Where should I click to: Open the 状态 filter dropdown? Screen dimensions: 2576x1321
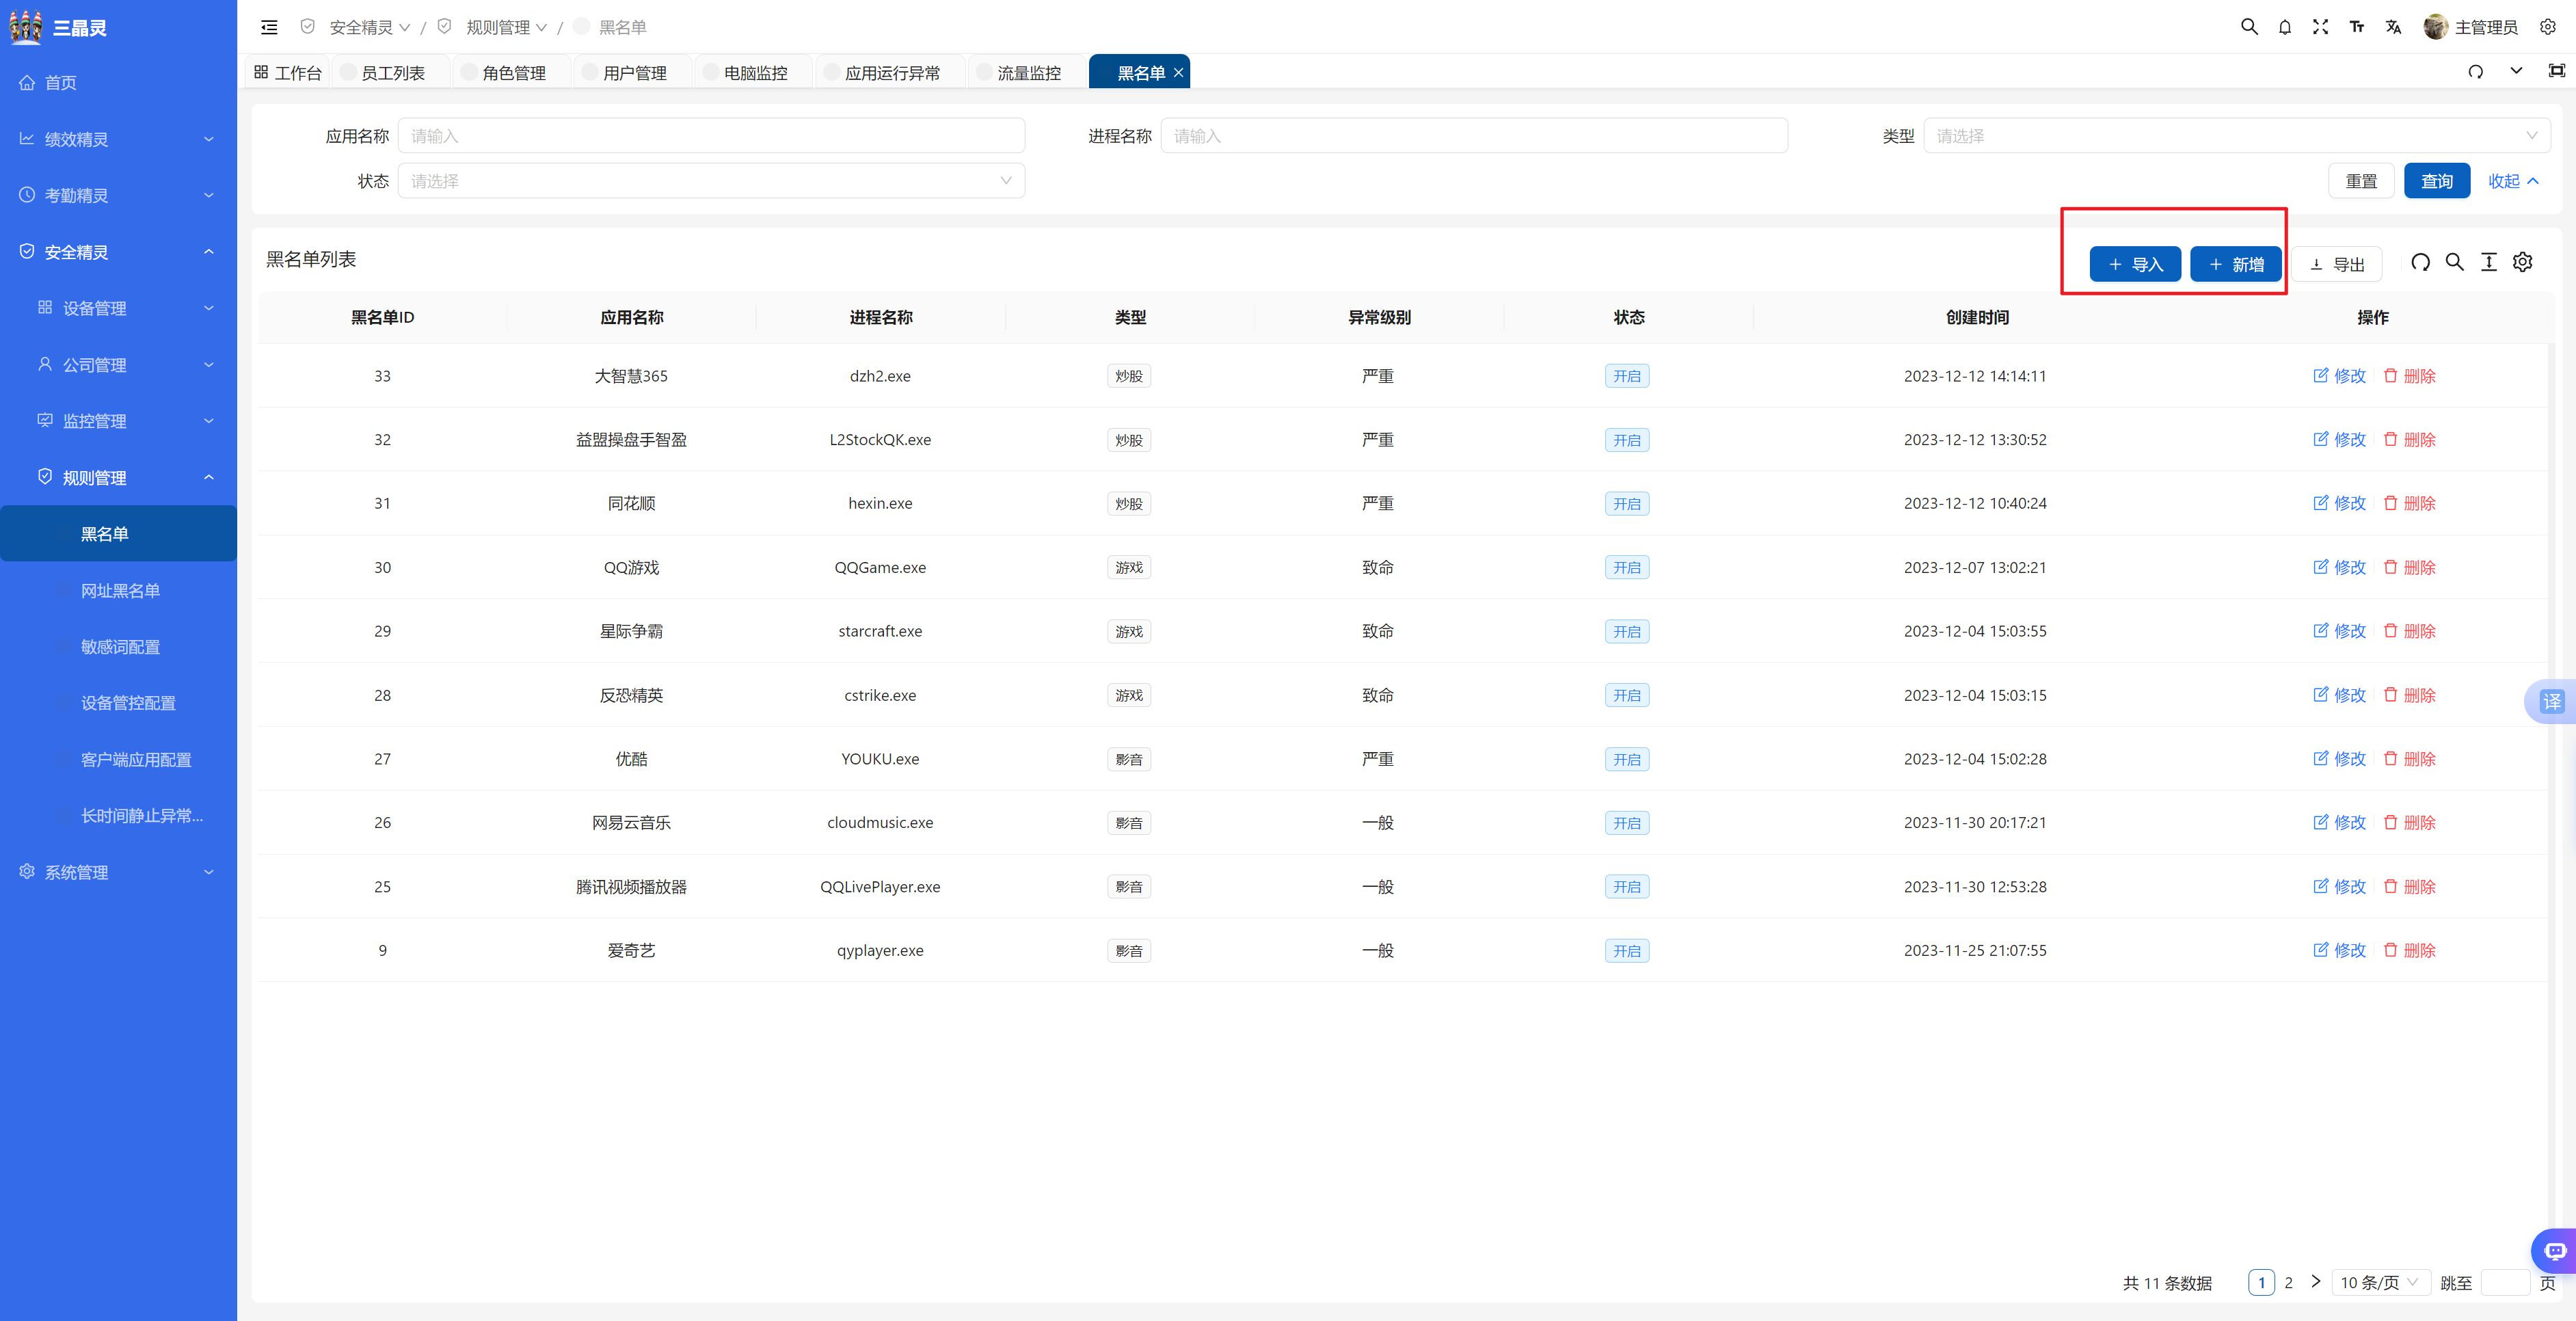(x=711, y=181)
